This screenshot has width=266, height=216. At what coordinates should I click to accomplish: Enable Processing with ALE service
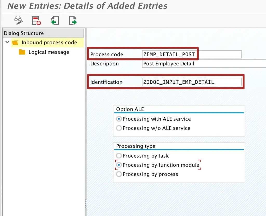[119, 119]
